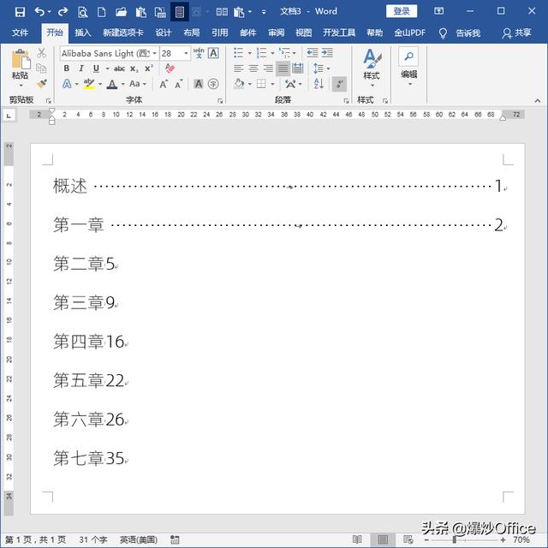This screenshot has height=548, width=548.
Task: Toggle Bold formatting
Action: tap(67, 68)
